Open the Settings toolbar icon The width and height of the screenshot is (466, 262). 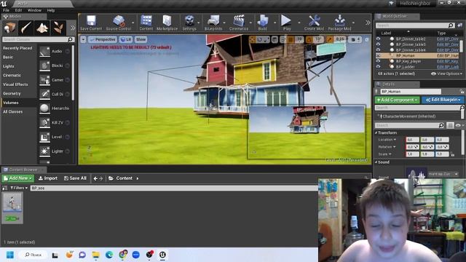point(189,23)
